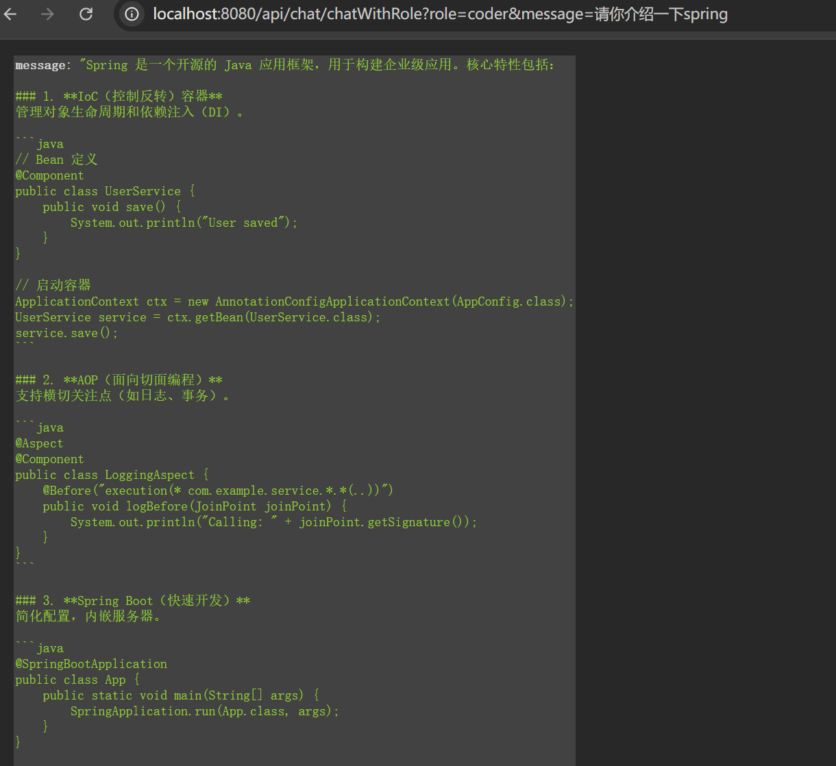Navigate forward to the next page

pyautogui.click(x=46, y=13)
